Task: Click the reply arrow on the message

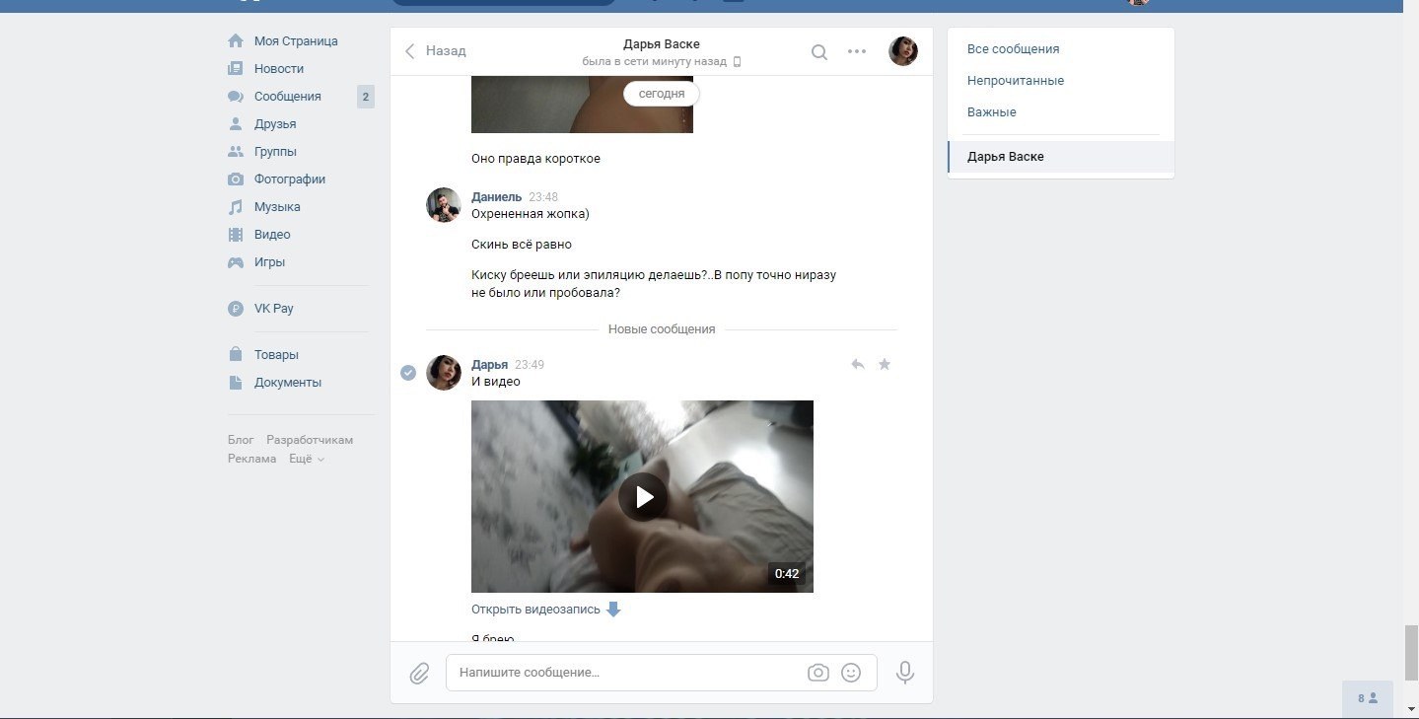Action: pyautogui.click(x=858, y=364)
